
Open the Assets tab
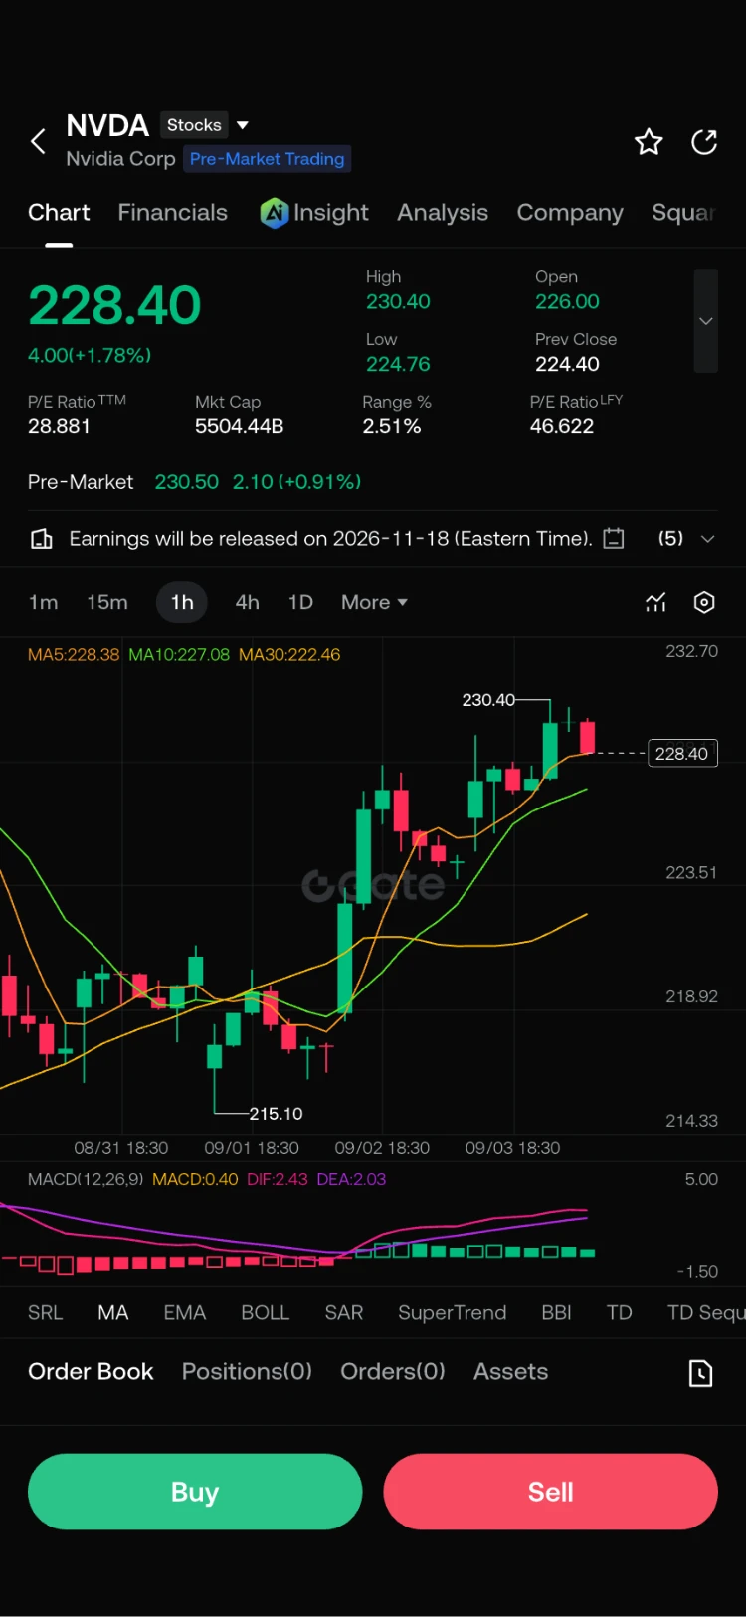[511, 1372]
